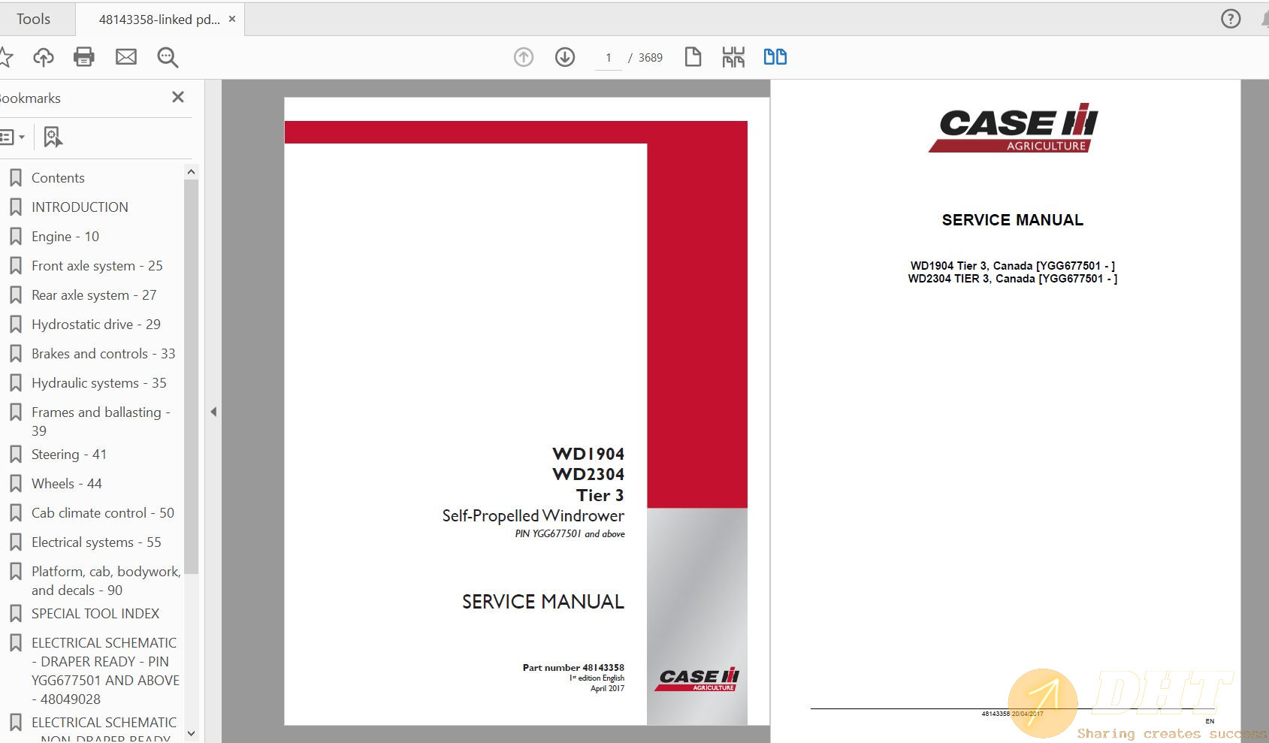1269x743 pixels.
Task: Click the bookmark icon beside Engine - 10
Action: click(15, 237)
